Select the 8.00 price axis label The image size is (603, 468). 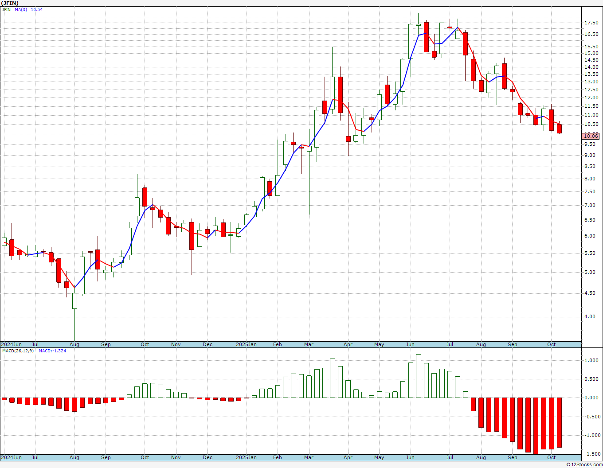click(590, 179)
